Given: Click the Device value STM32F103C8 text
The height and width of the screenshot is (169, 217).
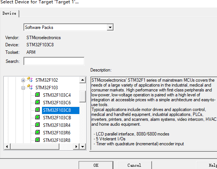Looking at the screenshot, I should [40, 45].
